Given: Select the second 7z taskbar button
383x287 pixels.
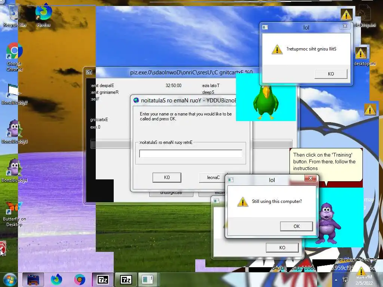Looking at the screenshot, I should (x=126, y=280).
